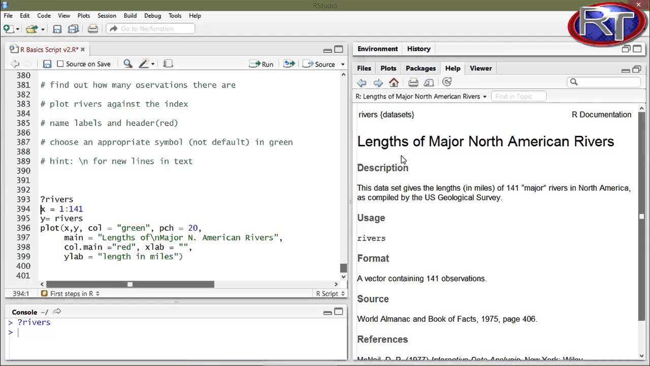This screenshot has height=366, width=650.
Task: Click the Save All documents icon
Action: (73, 29)
